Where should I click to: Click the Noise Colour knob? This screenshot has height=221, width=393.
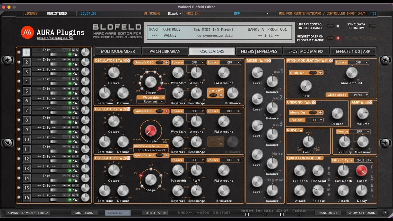(309, 142)
